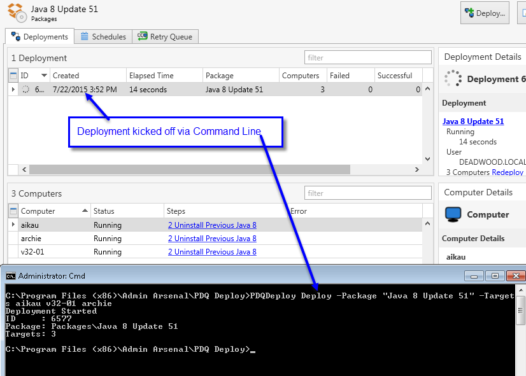526x376 pixels.
Task: Click the Java 8 Update 51 package icon
Action: pos(17,13)
